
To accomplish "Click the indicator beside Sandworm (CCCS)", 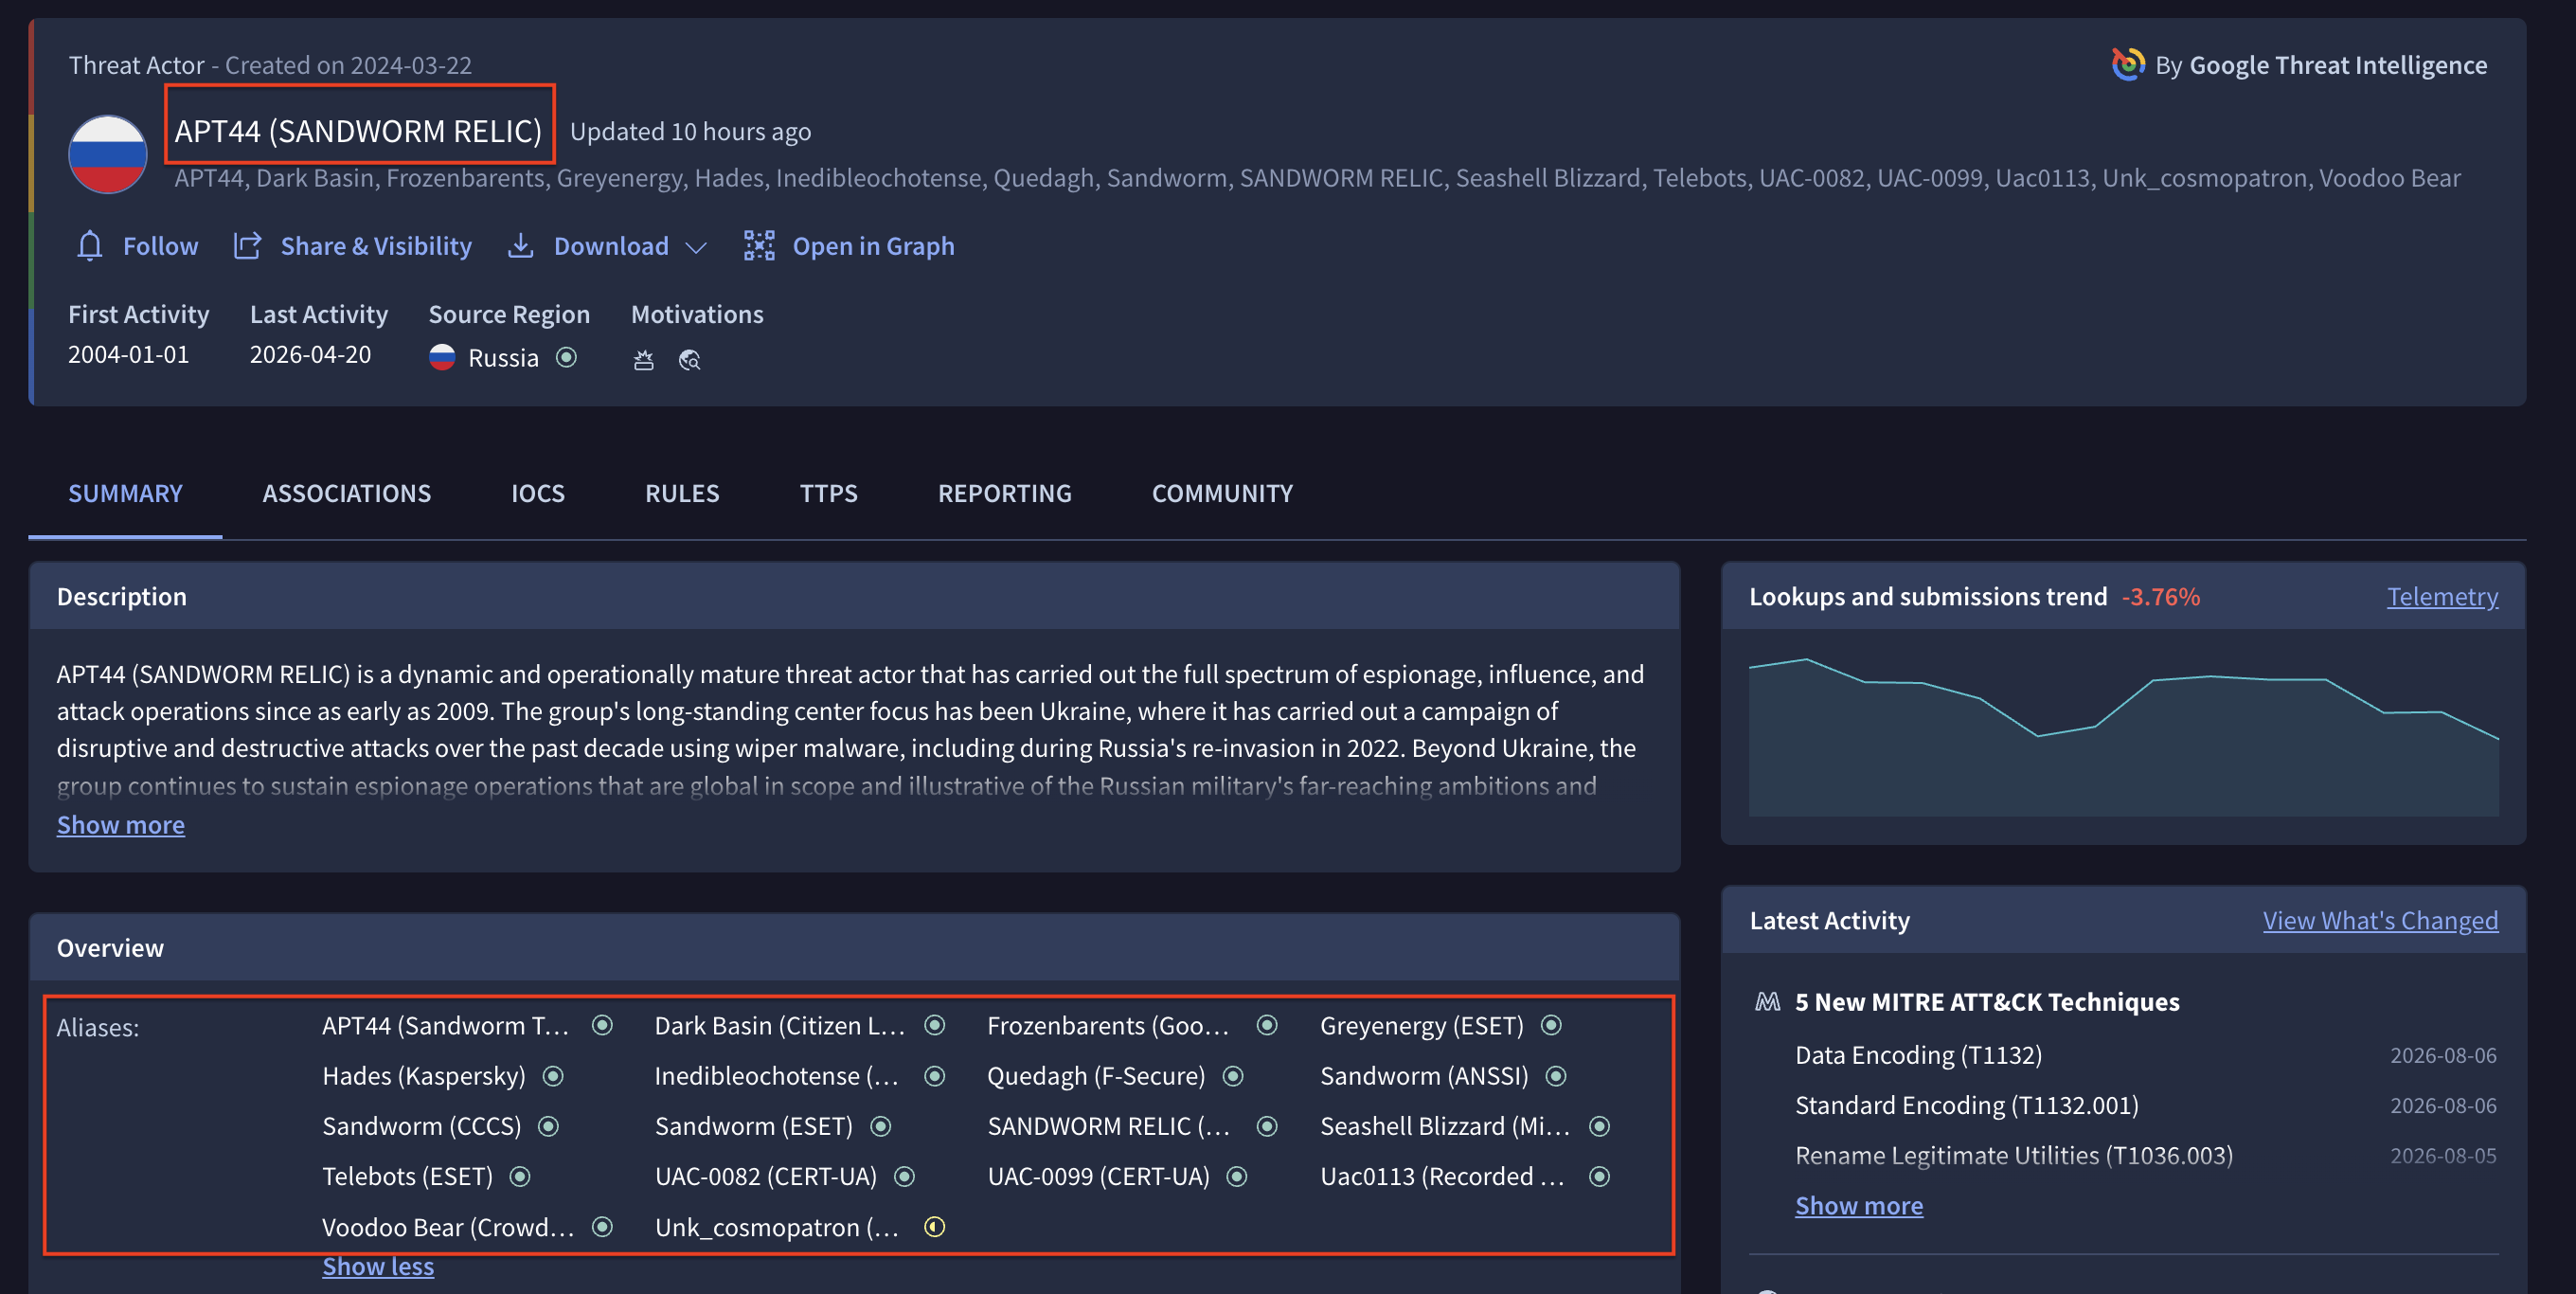I will pos(548,1127).
